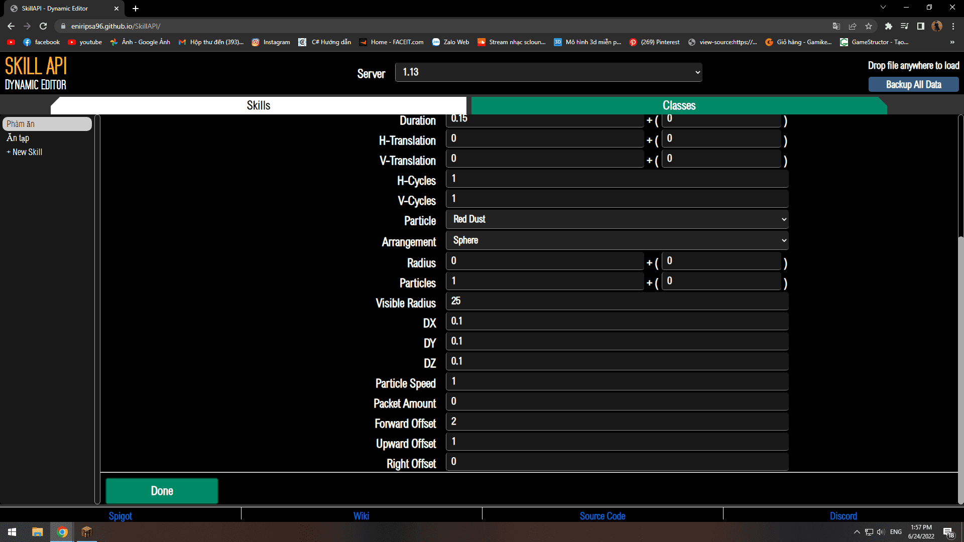Open the Particle dropdown showing Red Dust
This screenshot has height=542, width=964.
click(x=617, y=219)
